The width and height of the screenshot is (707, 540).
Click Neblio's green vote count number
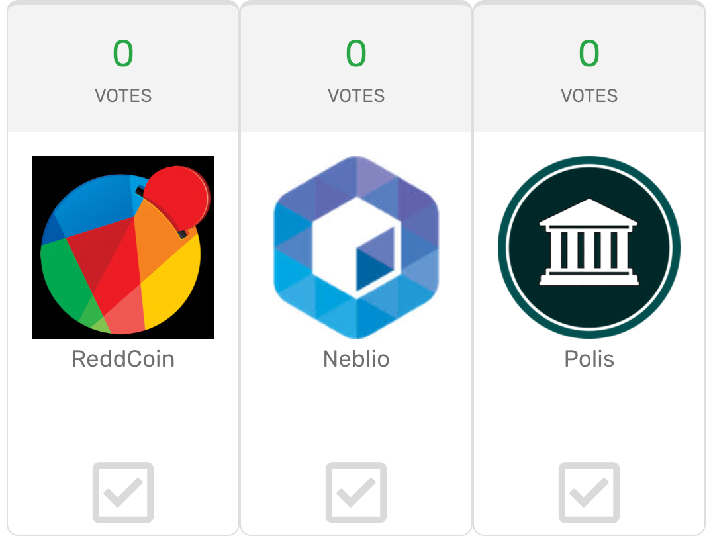click(356, 54)
